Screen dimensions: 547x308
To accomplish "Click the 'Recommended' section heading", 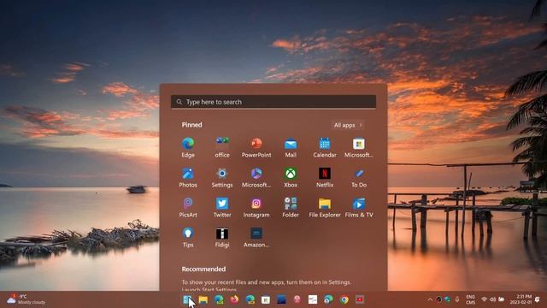I will pos(203,269).
